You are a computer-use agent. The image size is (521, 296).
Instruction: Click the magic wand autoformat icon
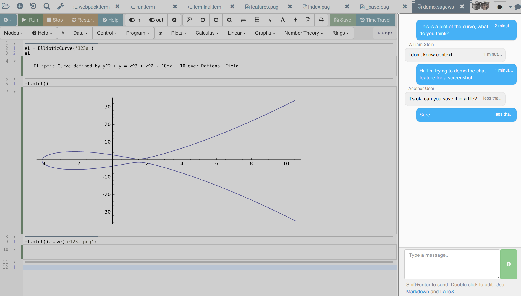tap(189, 20)
